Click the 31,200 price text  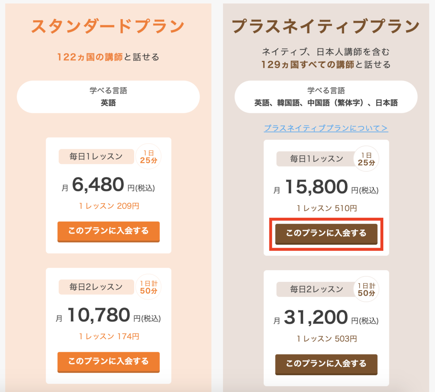click(x=316, y=317)
